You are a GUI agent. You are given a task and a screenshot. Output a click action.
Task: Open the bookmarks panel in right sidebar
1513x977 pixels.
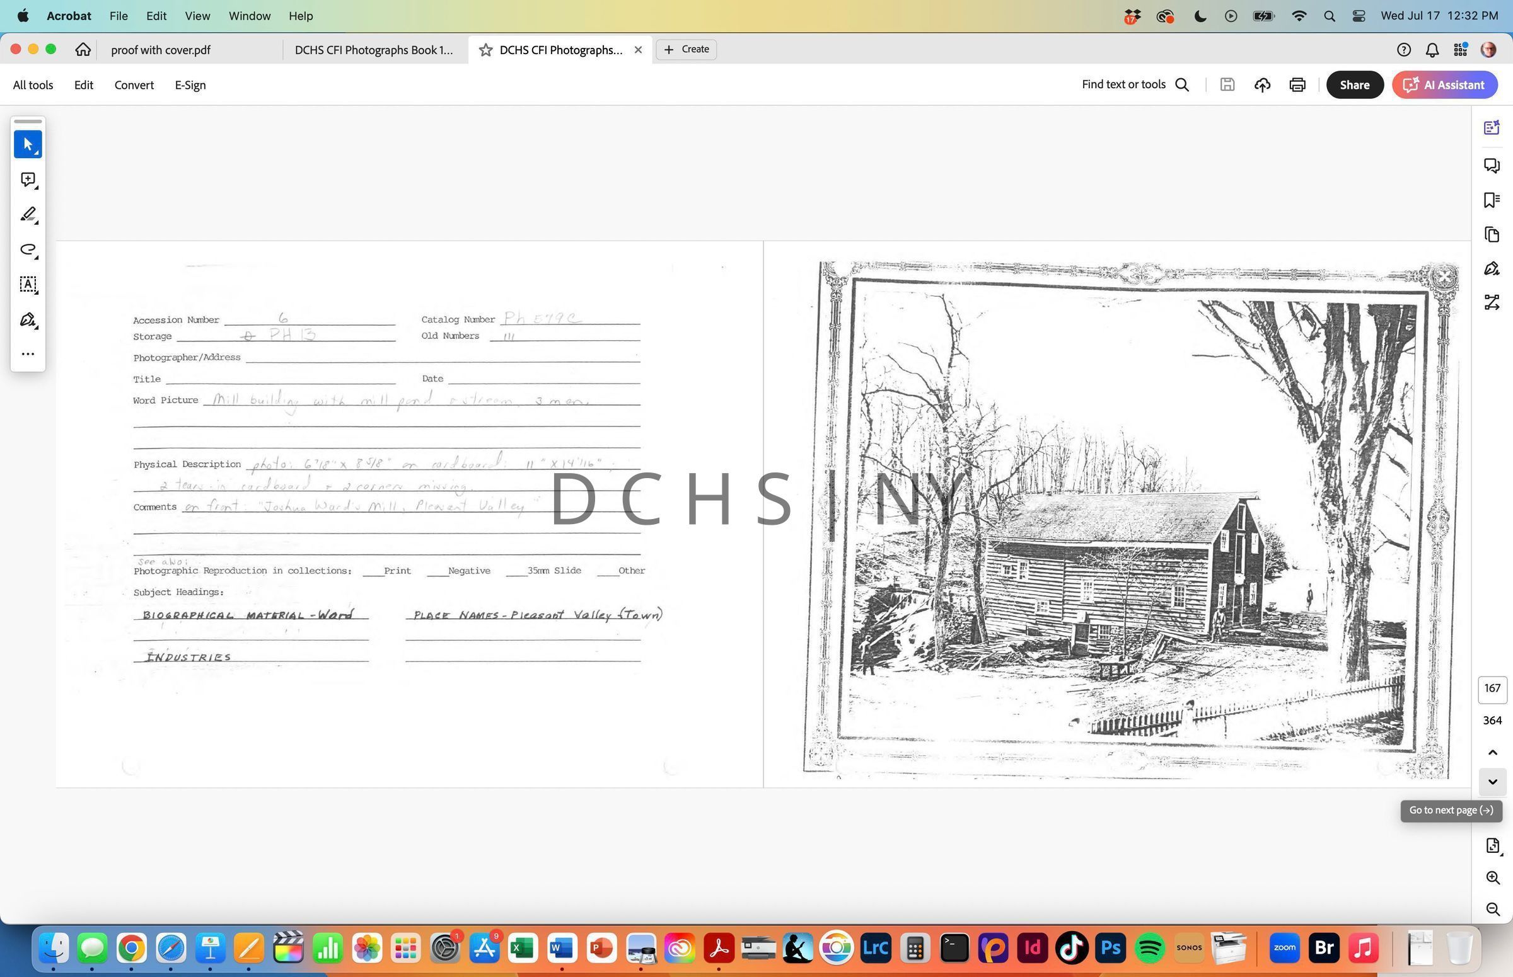tap(1492, 200)
